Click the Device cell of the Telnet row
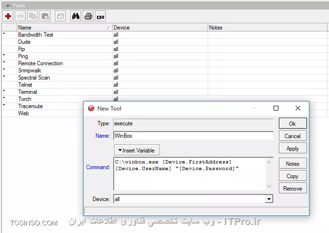The height and width of the screenshot is (233, 329). pos(160,84)
